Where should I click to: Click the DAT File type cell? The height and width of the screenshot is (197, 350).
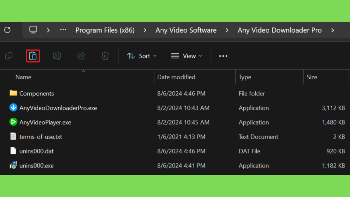pos(249,151)
